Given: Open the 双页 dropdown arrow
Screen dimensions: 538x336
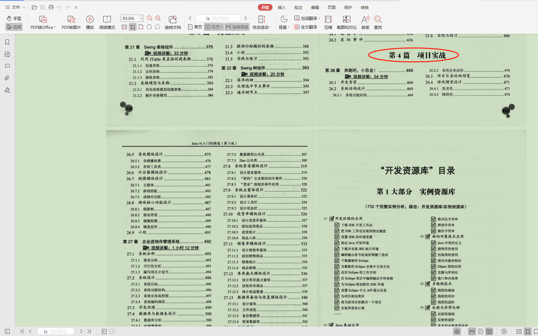Looking at the screenshot, I should pos(222,27).
